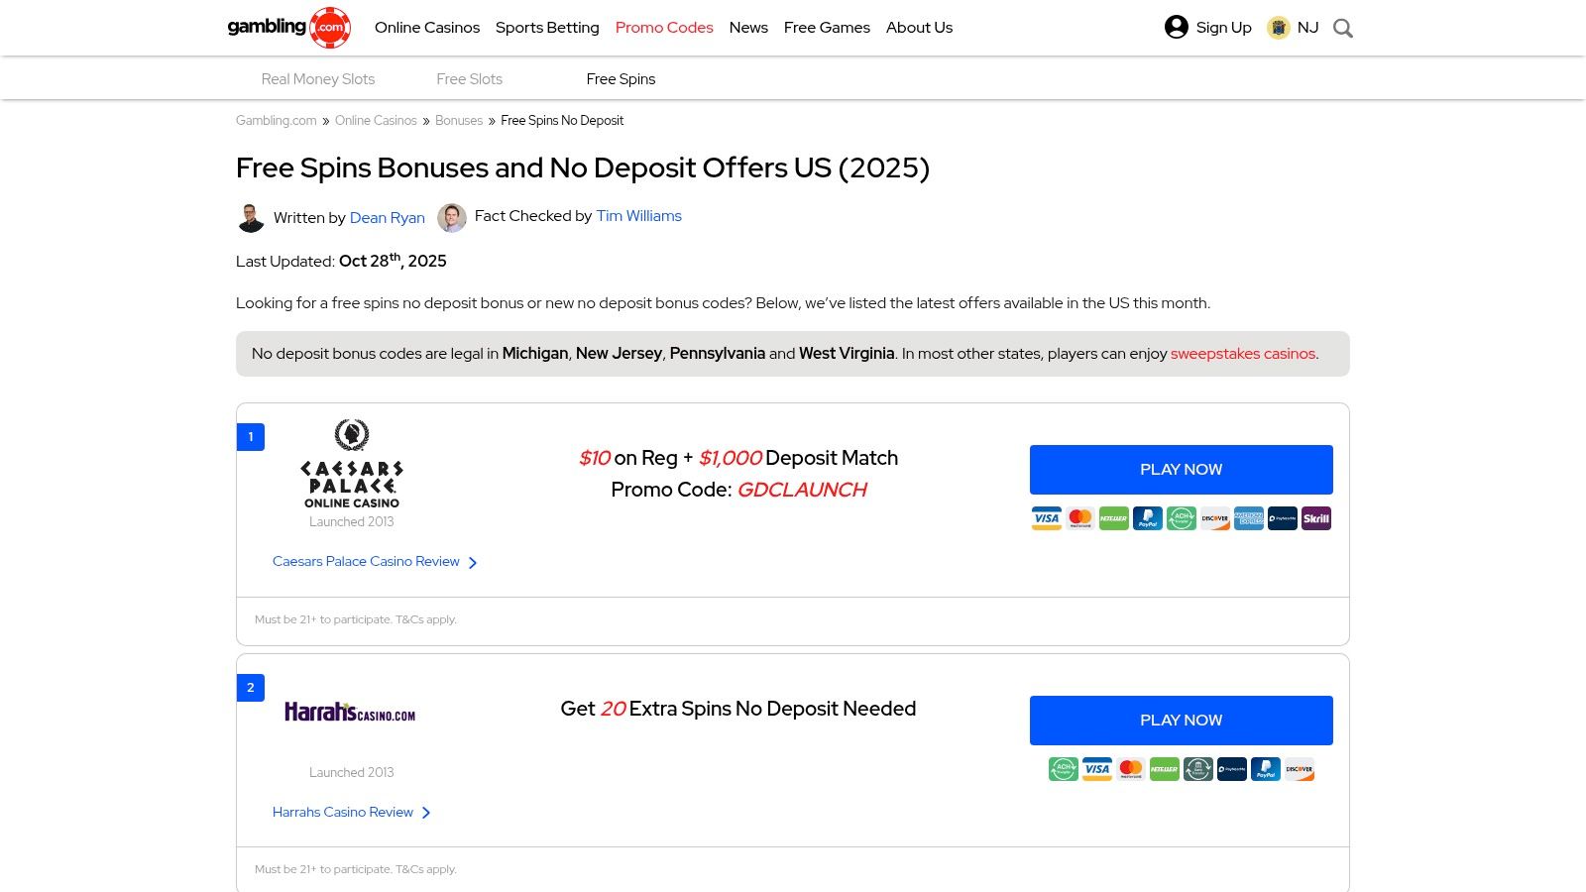
Task: Click the Caesars Palace Online Casino logo
Action: [x=352, y=466]
